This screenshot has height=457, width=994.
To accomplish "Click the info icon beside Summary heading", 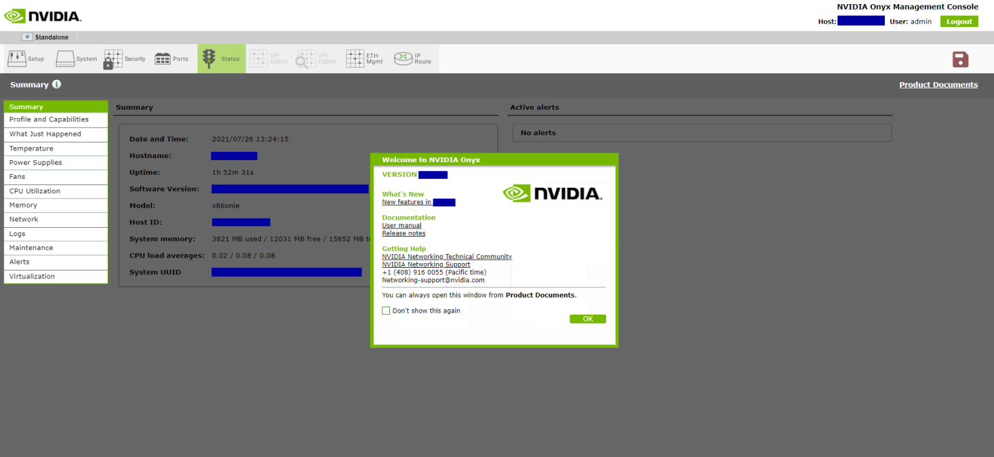I will point(57,84).
